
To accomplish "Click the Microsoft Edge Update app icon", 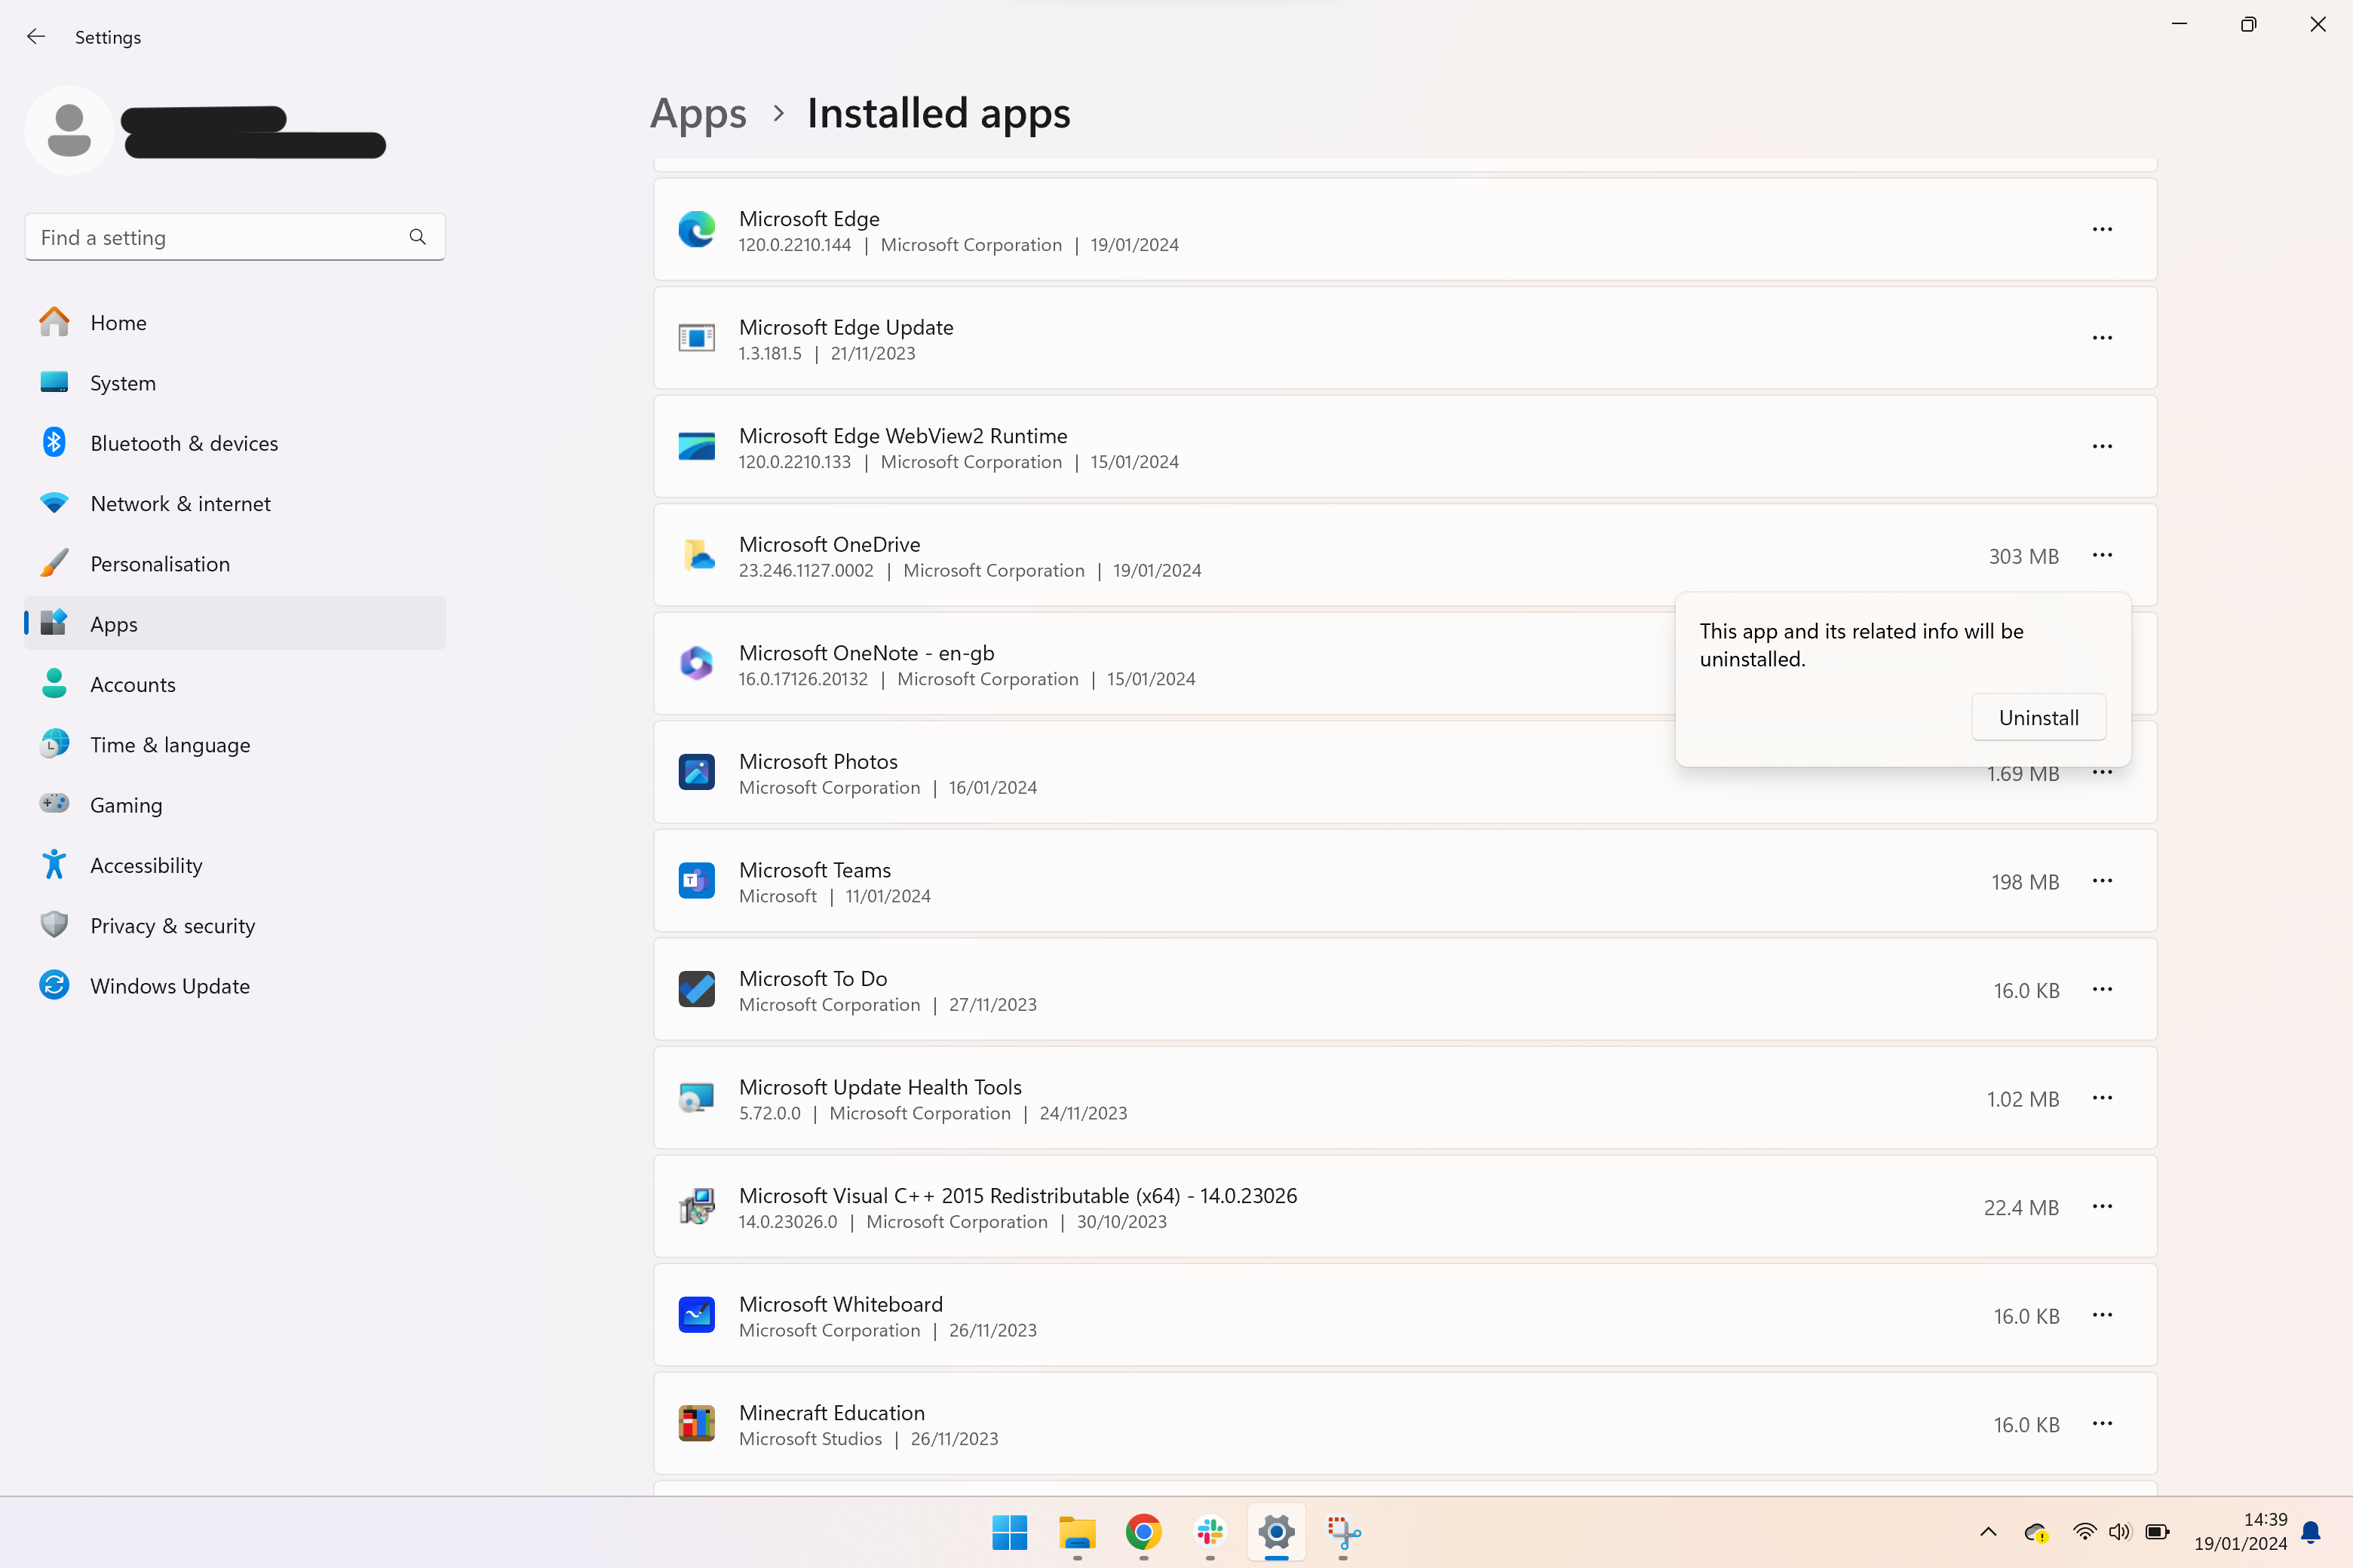I will pyautogui.click(x=696, y=338).
